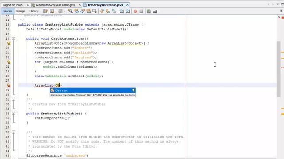The image size is (284, 159).
Task: Place the cursor on the "Nombre" string
Action: tap(80, 48)
